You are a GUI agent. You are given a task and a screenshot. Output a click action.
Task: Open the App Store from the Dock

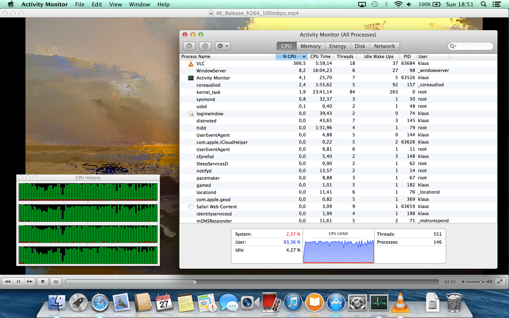tap(336, 302)
